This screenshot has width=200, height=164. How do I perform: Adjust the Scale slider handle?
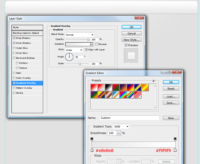pyautogui.click(x=80, y=64)
